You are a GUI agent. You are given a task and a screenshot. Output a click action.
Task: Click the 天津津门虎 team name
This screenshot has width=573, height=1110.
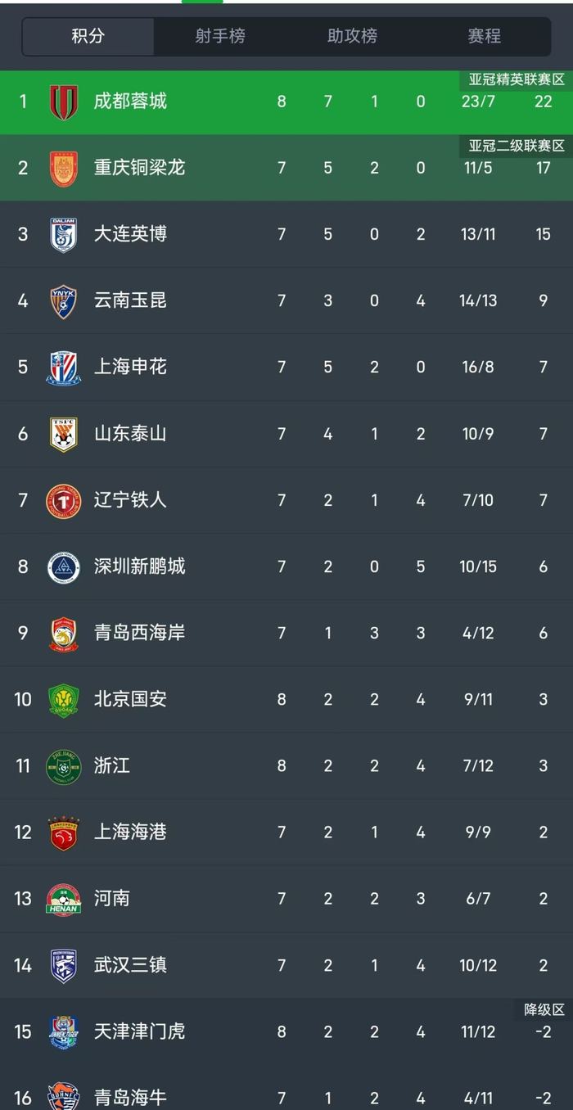coord(139,1031)
